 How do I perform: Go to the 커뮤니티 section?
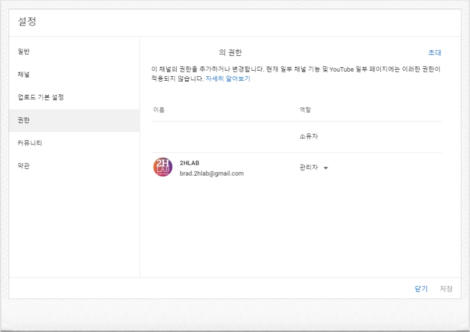click(x=74, y=143)
